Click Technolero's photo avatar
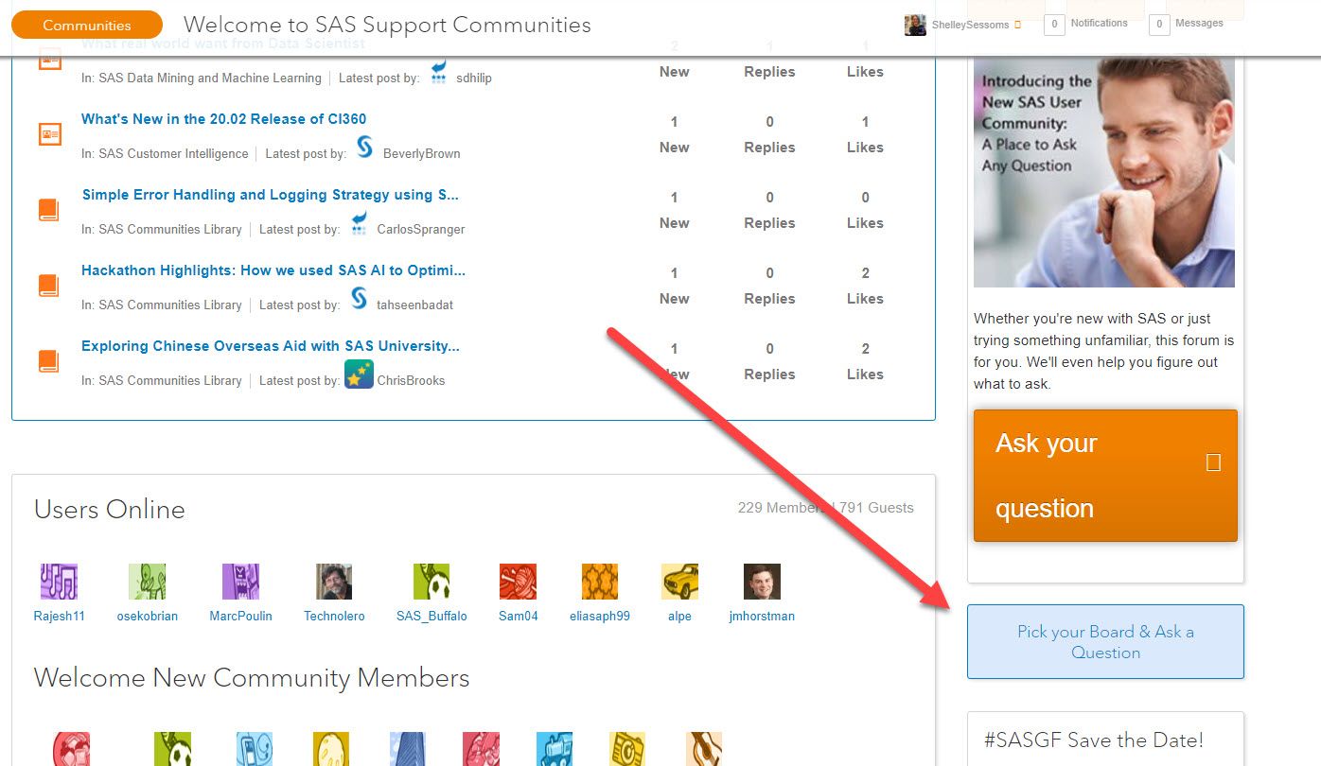This screenshot has width=1321, height=766. (332, 581)
